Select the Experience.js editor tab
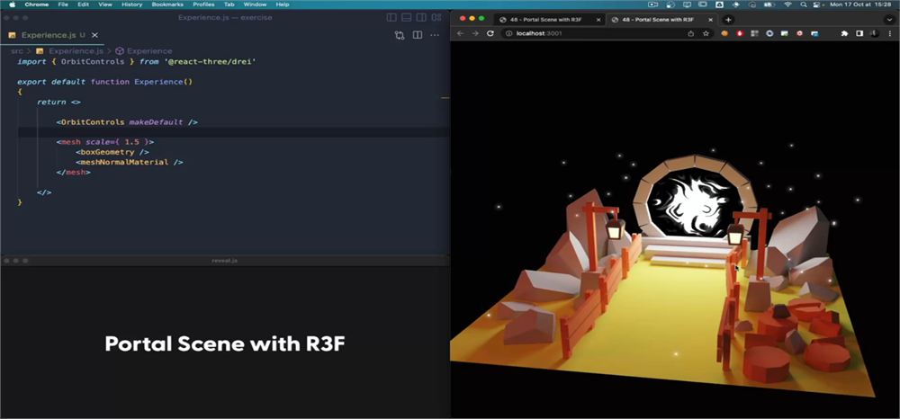Screen dimensions: 900x419 52,35
